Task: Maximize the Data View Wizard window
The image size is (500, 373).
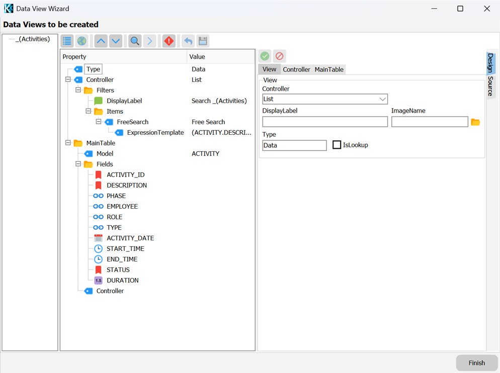Action: [460, 9]
